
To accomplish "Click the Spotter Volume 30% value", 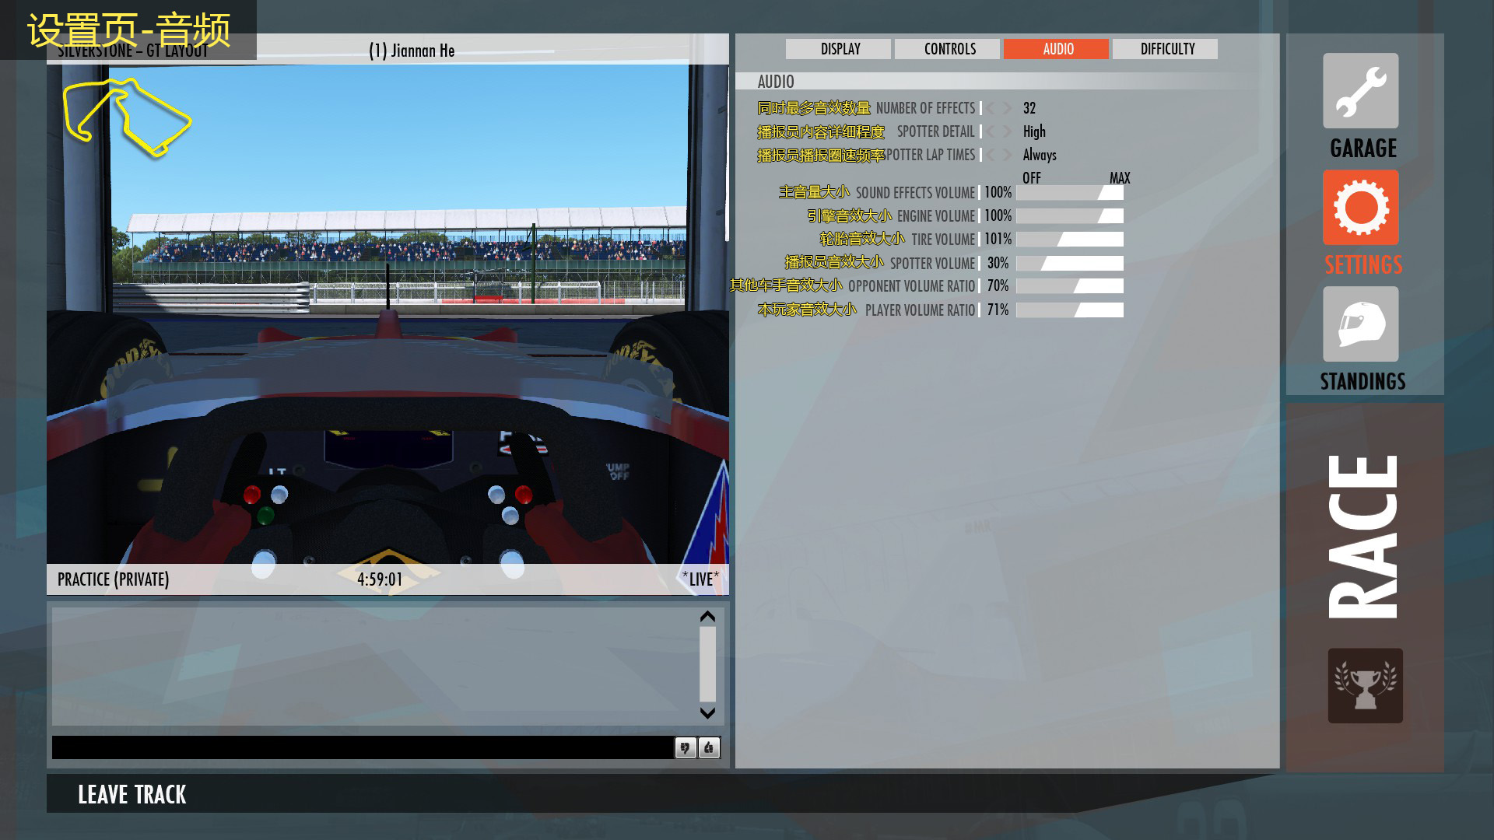I will (998, 263).
